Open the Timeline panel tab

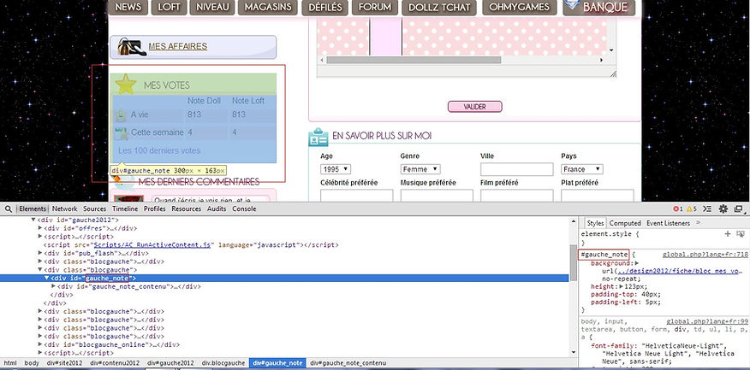pyautogui.click(x=125, y=209)
